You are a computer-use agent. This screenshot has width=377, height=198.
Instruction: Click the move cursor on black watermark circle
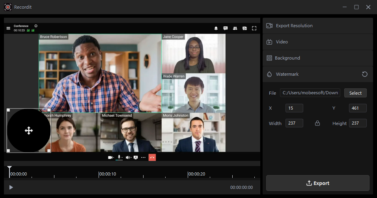(x=29, y=131)
